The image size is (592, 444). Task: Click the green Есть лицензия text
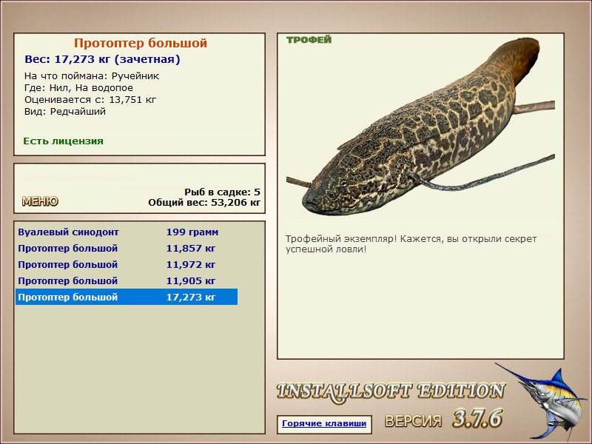coord(63,141)
